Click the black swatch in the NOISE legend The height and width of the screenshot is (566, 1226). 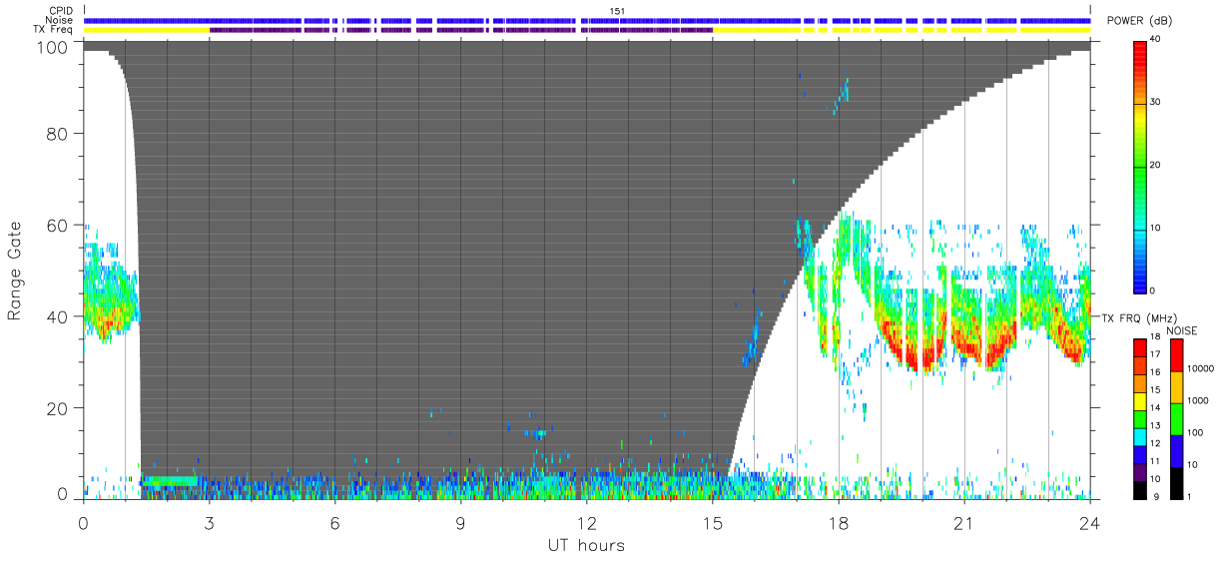point(1176,483)
